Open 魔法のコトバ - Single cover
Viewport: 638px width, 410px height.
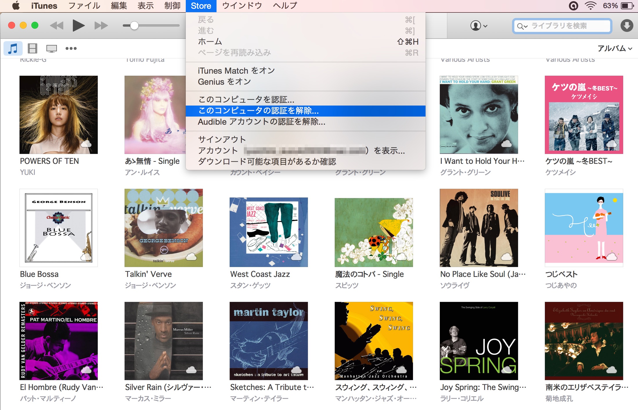coord(374,233)
